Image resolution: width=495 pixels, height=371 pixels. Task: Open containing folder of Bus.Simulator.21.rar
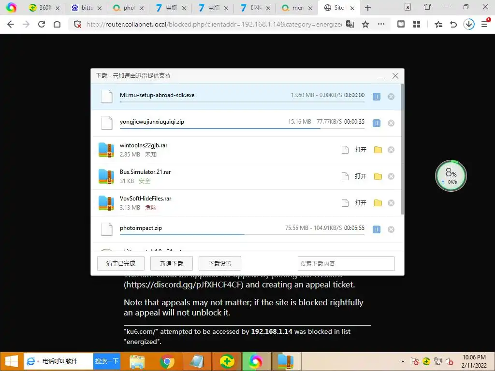(x=378, y=176)
